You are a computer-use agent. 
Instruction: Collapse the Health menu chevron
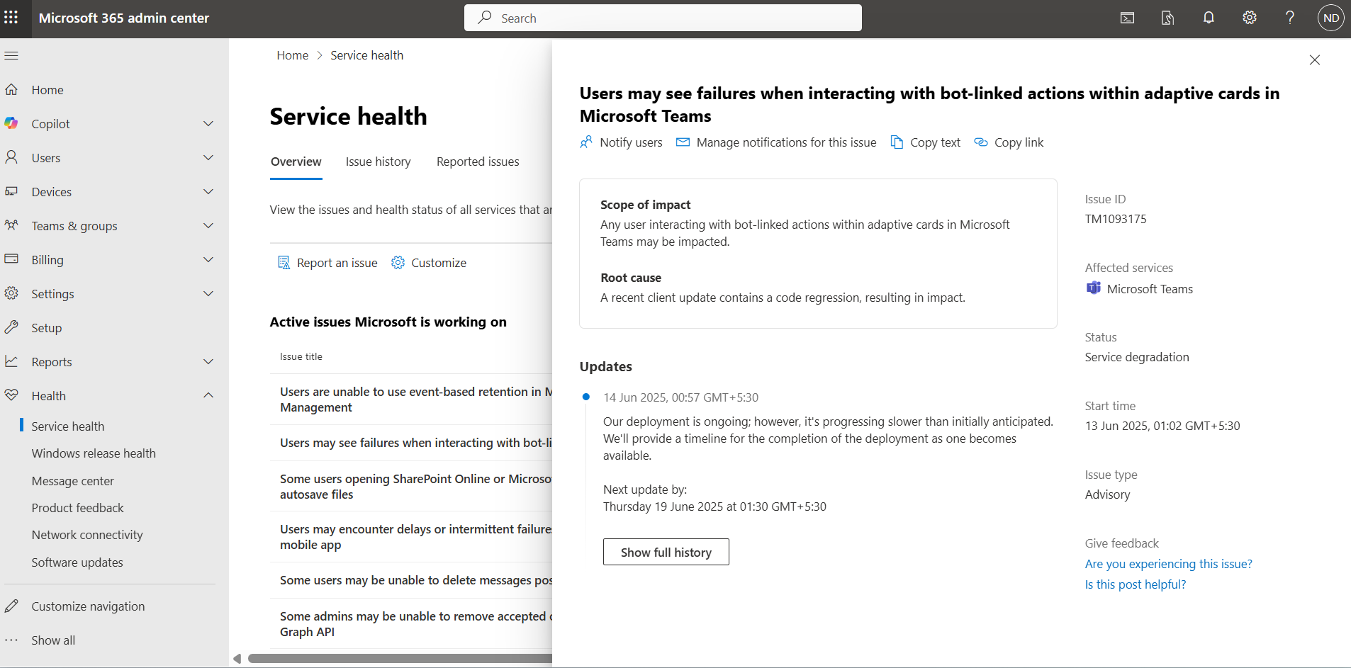click(x=208, y=395)
